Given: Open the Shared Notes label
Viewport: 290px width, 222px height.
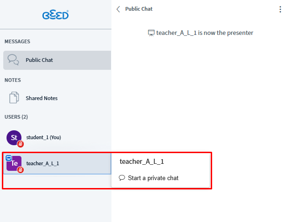Looking at the screenshot, I should [x=41, y=98].
